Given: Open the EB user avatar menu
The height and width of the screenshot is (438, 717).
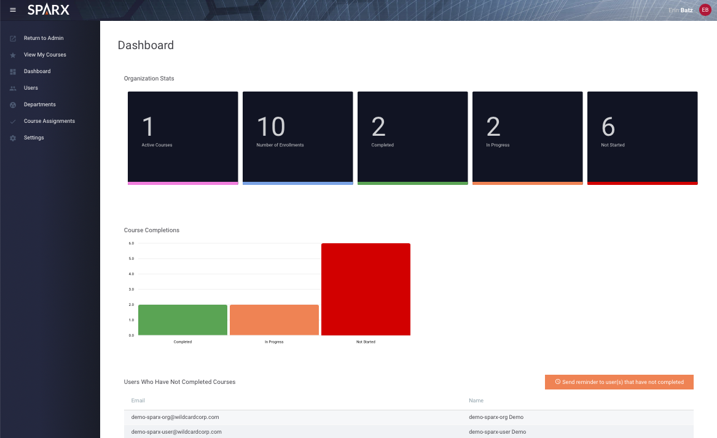Looking at the screenshot, I should click(705, 9).
